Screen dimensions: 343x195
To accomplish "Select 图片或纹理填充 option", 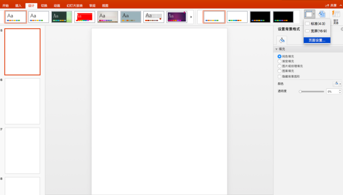I will [x=279, y=66].
